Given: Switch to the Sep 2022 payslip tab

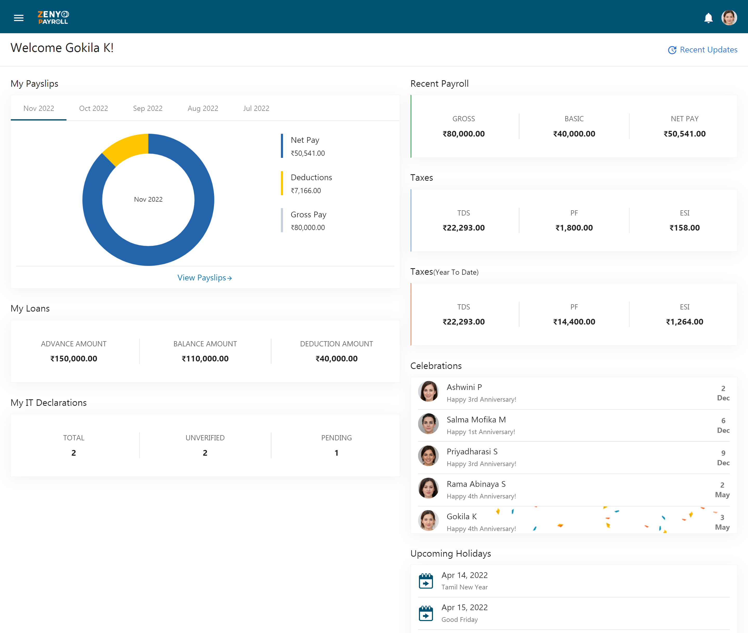Looking at the screenshot, I should point(148,108).
